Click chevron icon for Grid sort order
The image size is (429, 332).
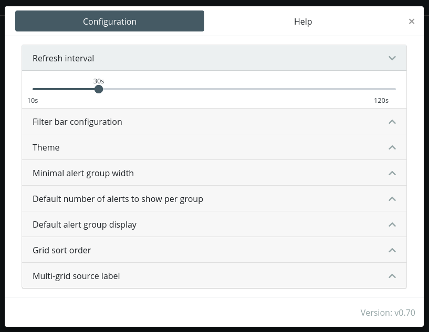[x=392, y=250]
